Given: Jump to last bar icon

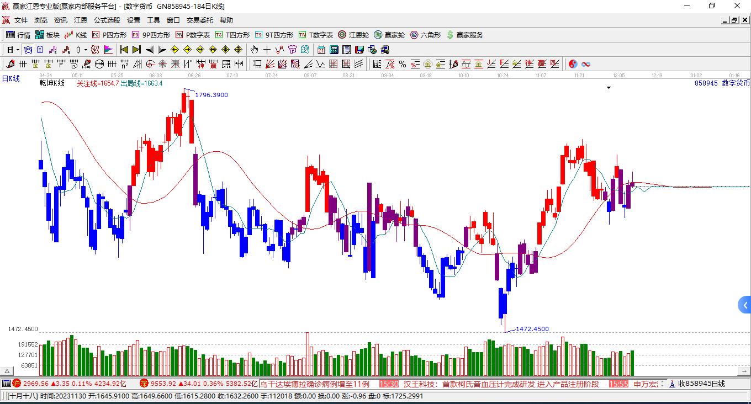Looking at the screenshot, I should (136, 50).
